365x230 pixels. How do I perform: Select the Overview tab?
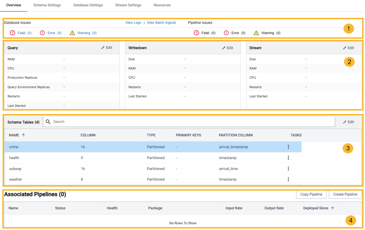[x=13, y=5]
